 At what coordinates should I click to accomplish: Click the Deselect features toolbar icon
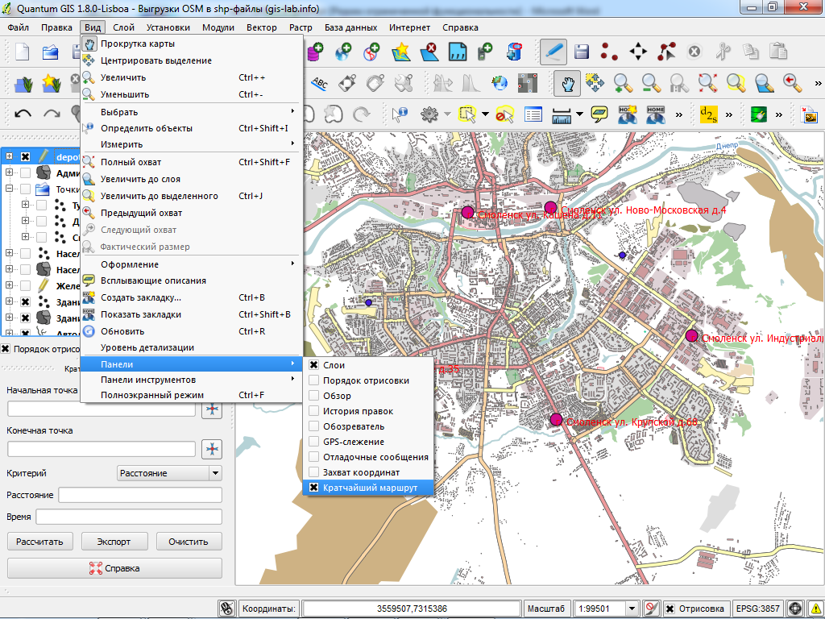504,114
